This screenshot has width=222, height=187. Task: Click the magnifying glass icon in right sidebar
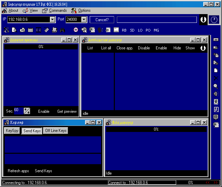(x=216, y=86)
